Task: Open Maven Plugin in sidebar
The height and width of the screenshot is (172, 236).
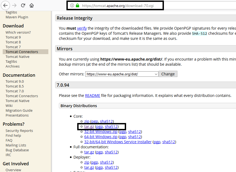Action: click(17, 17)
